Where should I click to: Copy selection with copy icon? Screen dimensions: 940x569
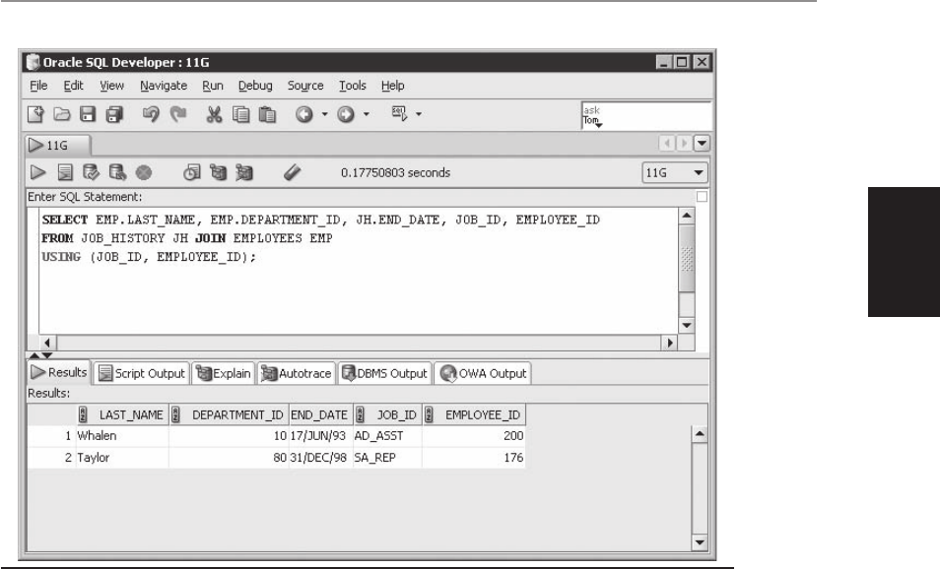click(241, 114)
